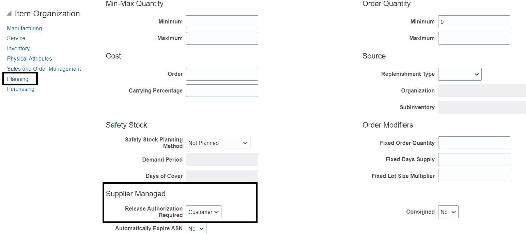526x234 pixels.
Task: Open the Release Authorization Required dropdown
Action: pos(203,212)
